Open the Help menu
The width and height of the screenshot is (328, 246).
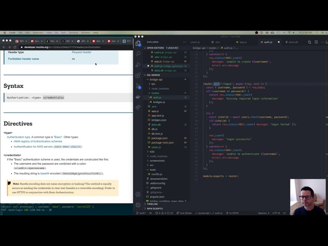[96, 33]
